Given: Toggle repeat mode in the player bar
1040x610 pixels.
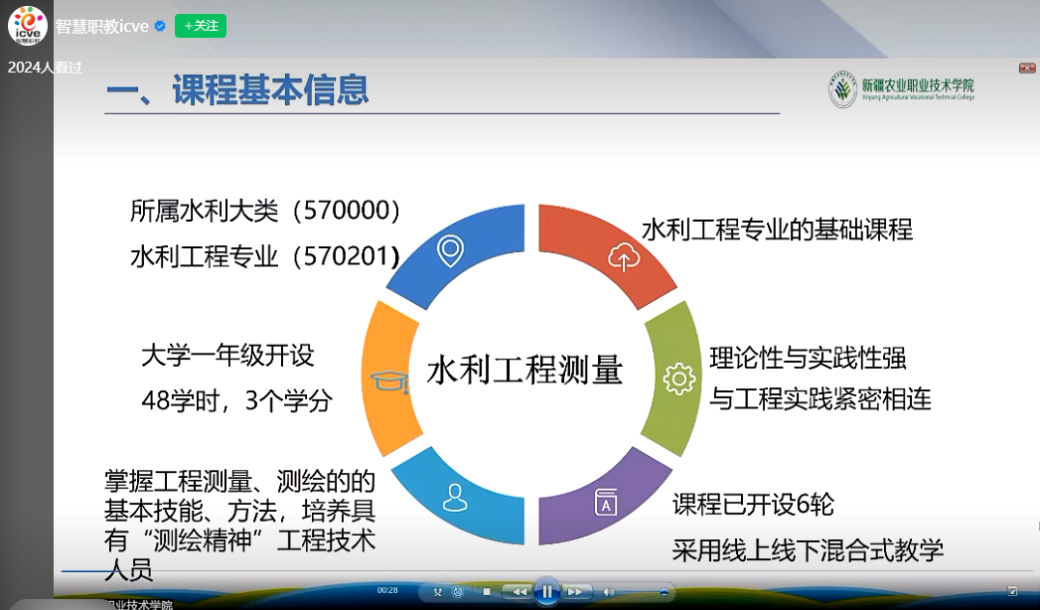Looking at the screenshot, I should tap(458, 592).
